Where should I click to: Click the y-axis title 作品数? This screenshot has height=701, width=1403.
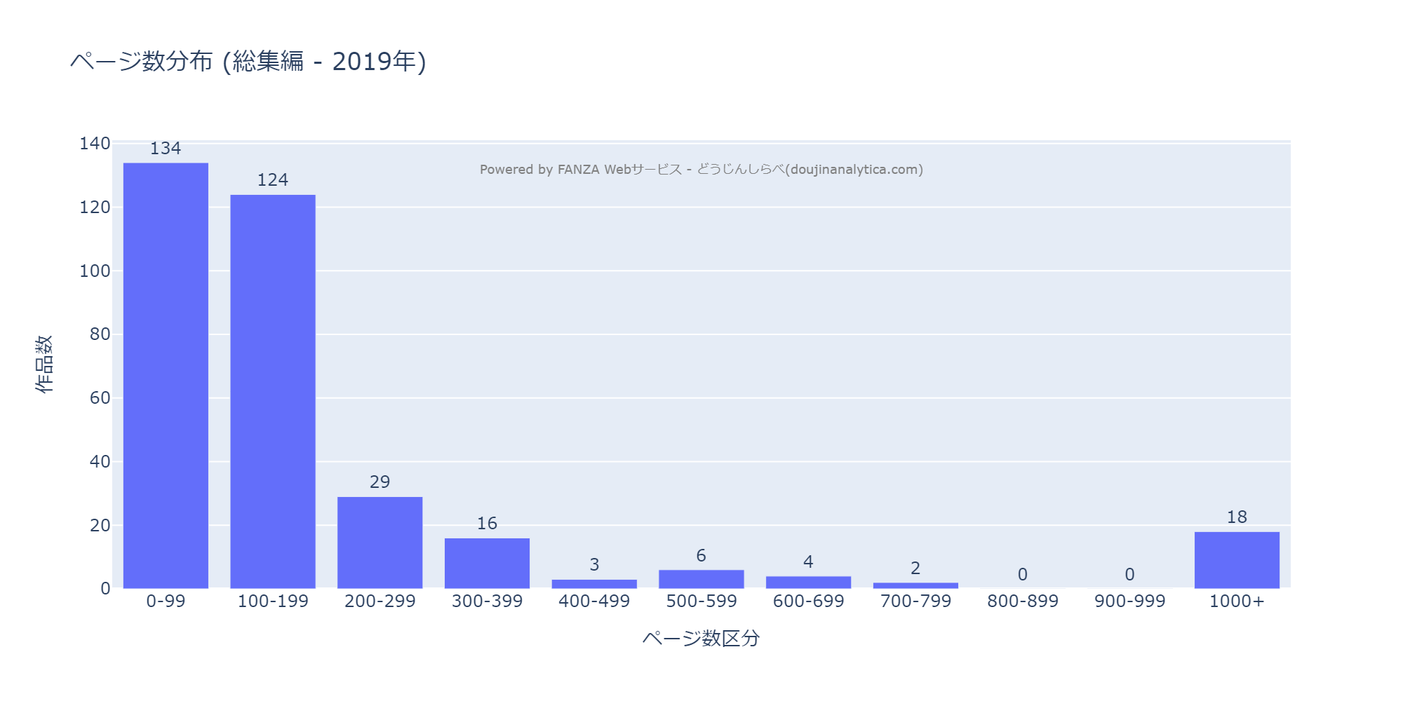(x=44, y=364)
